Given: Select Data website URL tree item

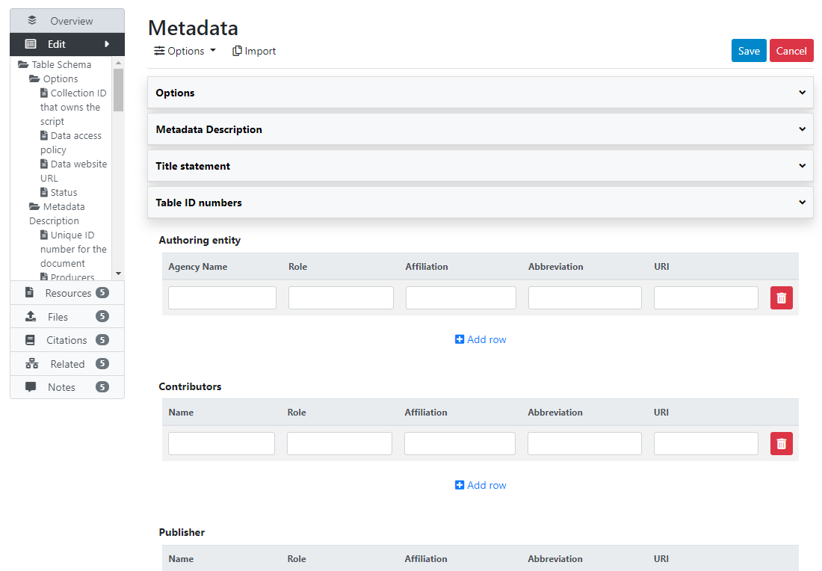Looking at the screenshot, I should click(73, 171).
